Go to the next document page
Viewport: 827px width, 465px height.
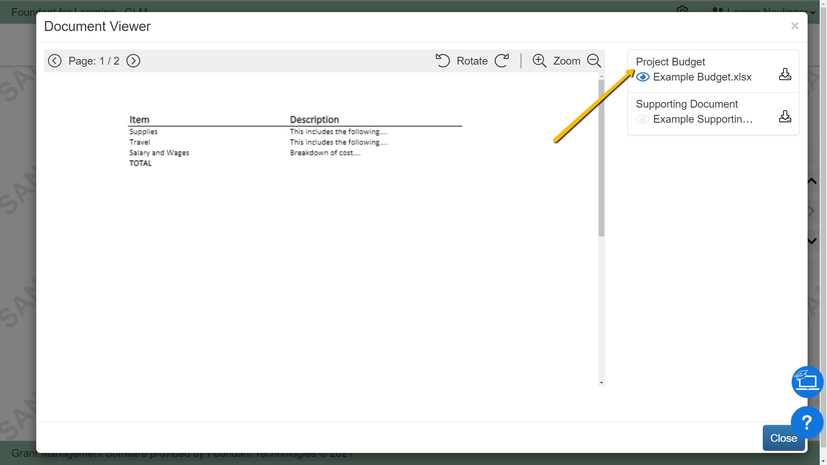pyautogui.click(x=134, y=60)
